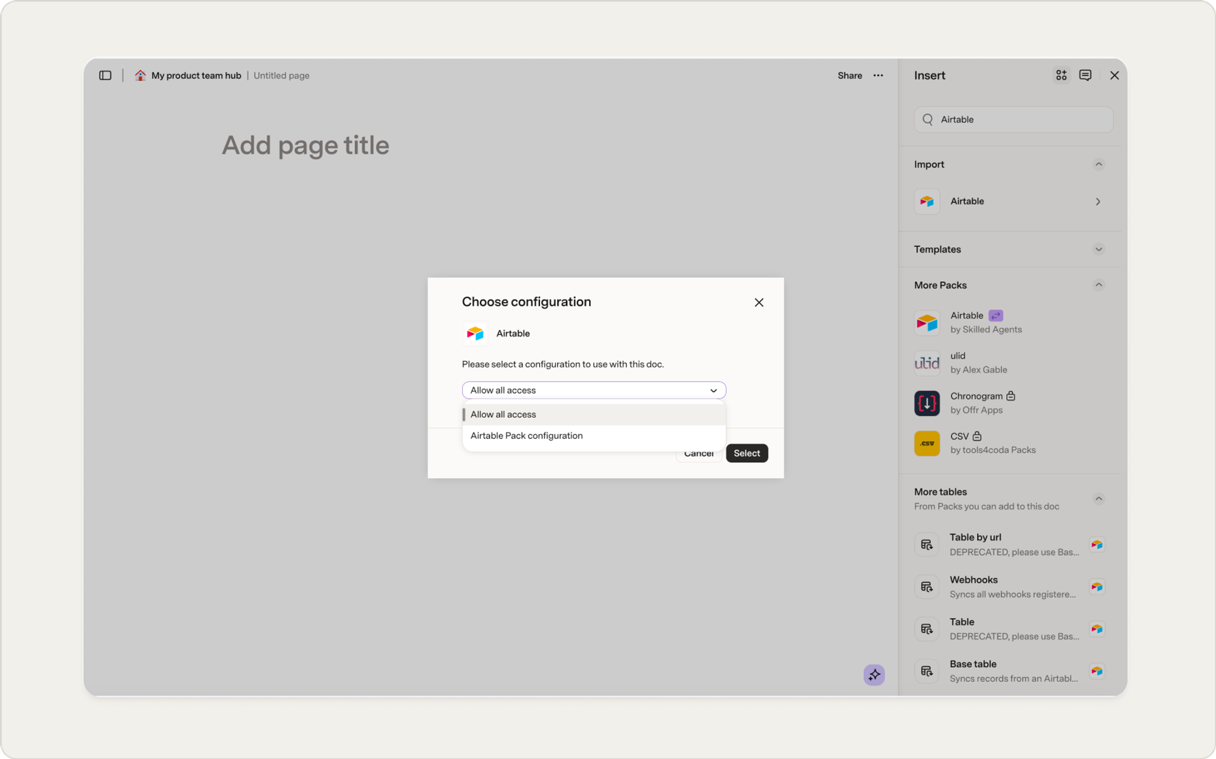Click "Syncs all webhooks registere..." description
The image size is (1216, 759).
pos(1013,594)
